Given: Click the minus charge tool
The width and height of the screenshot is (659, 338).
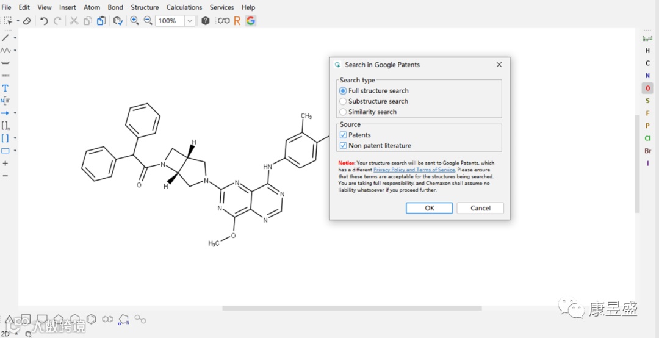Looking at the screenshot, I should point(5,175).
